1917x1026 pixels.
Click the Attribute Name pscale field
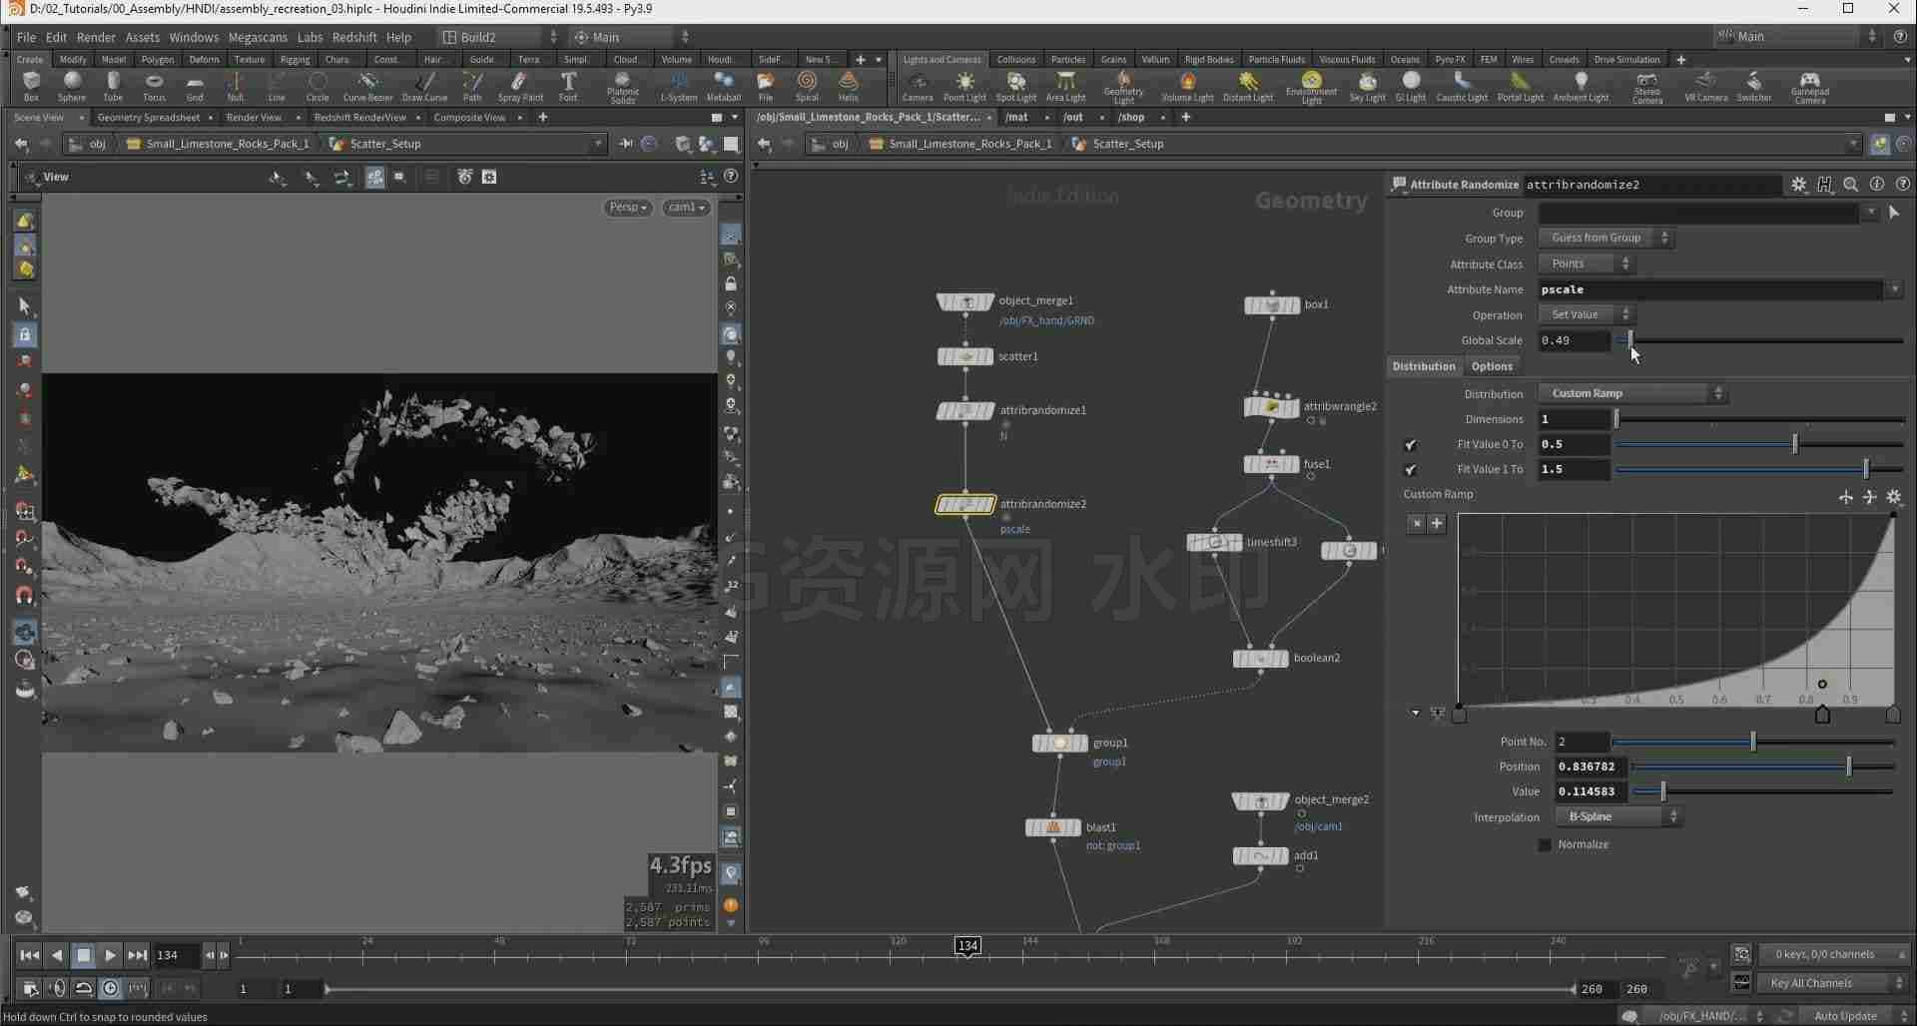1709,289
